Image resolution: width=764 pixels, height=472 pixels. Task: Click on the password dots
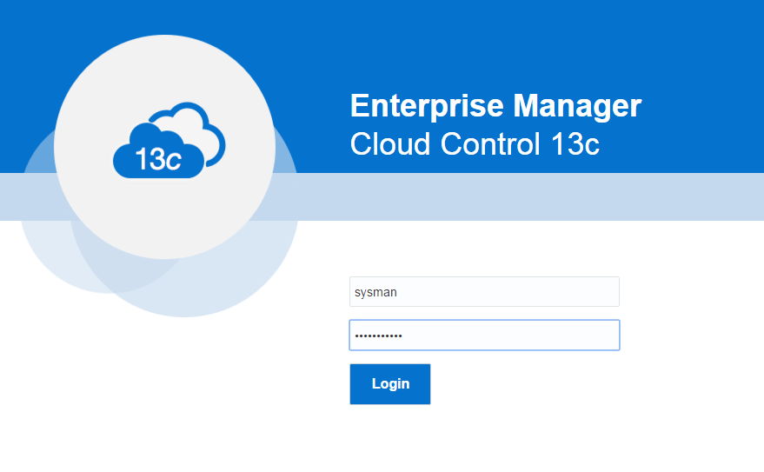(x=378, y=336)
